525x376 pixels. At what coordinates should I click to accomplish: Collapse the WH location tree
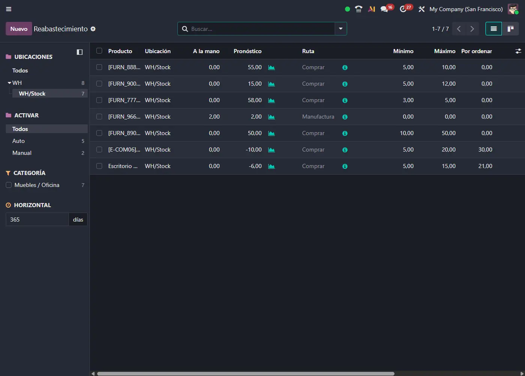(x=9, y=83)
